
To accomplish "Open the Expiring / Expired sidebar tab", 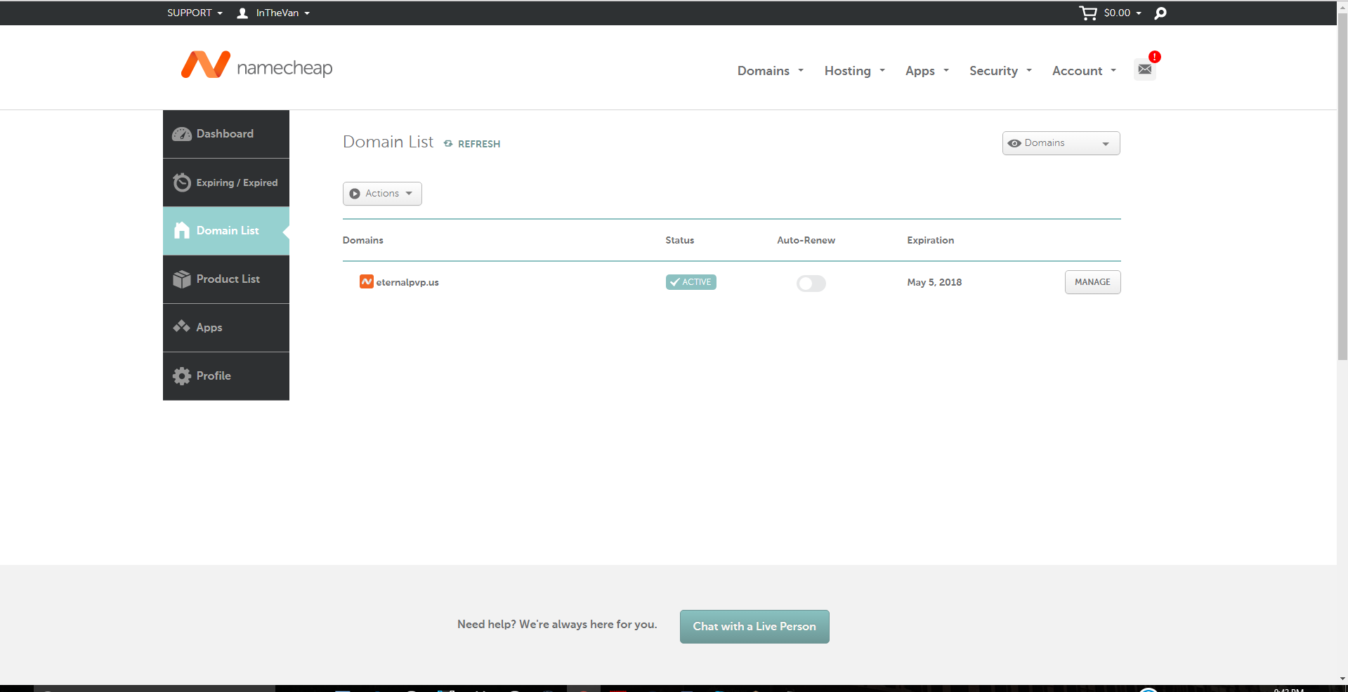I will (226, 182).
